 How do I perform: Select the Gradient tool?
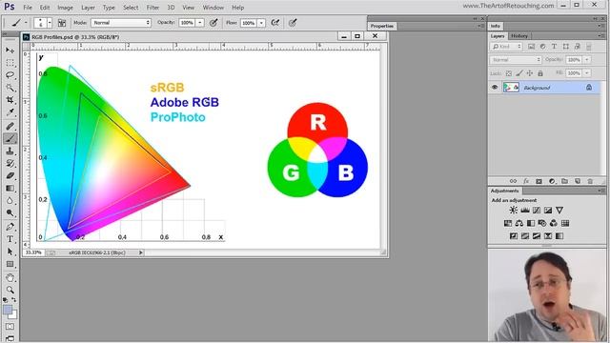pyautogui.click(x=10, y=189)
